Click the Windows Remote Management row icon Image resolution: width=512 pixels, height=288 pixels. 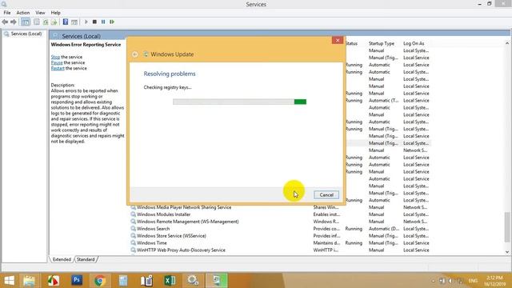[x=134, y=222]
